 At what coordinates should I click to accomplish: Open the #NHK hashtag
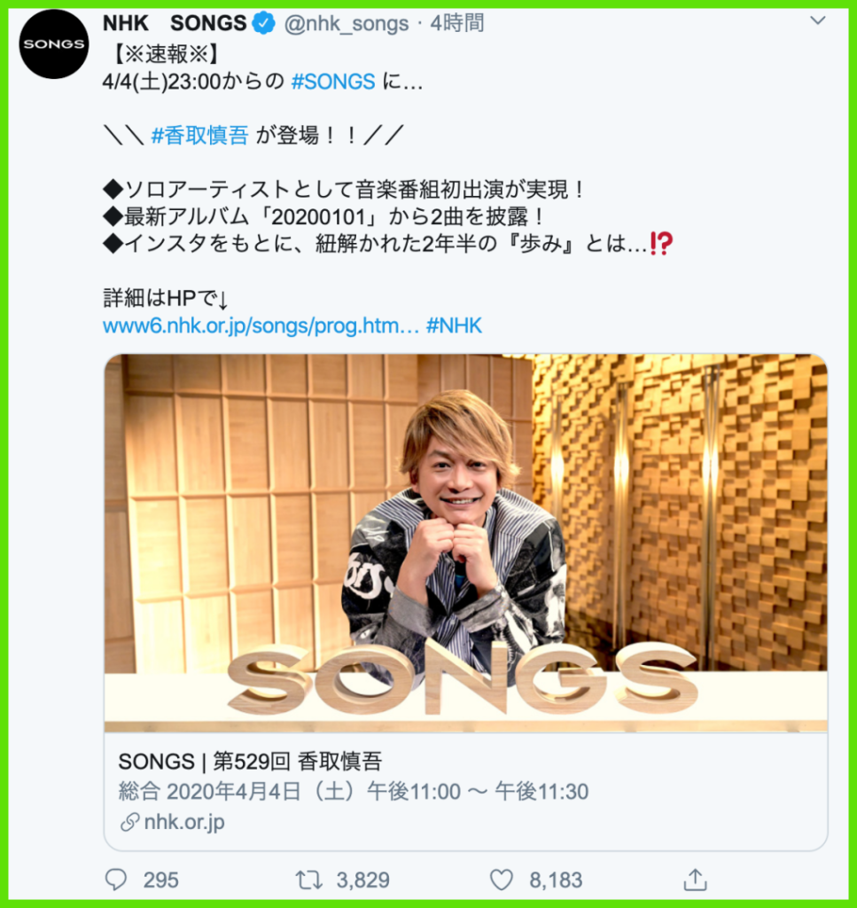click(455, 325)
